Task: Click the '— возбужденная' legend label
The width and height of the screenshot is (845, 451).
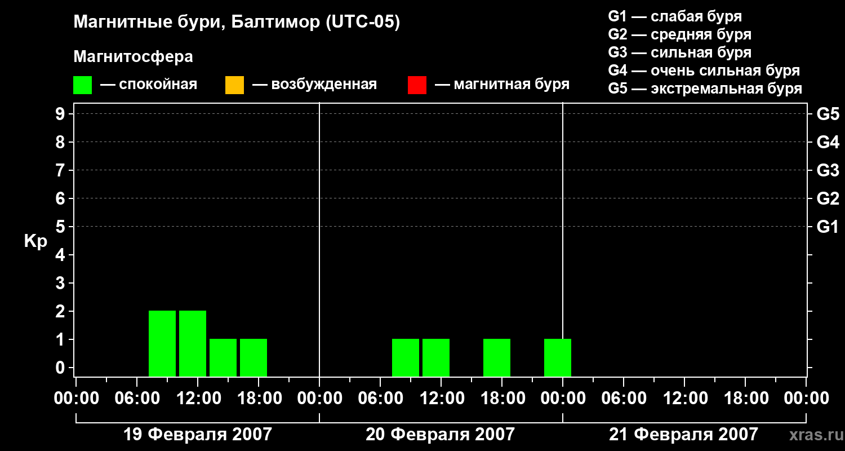Action: coord(314,85)
